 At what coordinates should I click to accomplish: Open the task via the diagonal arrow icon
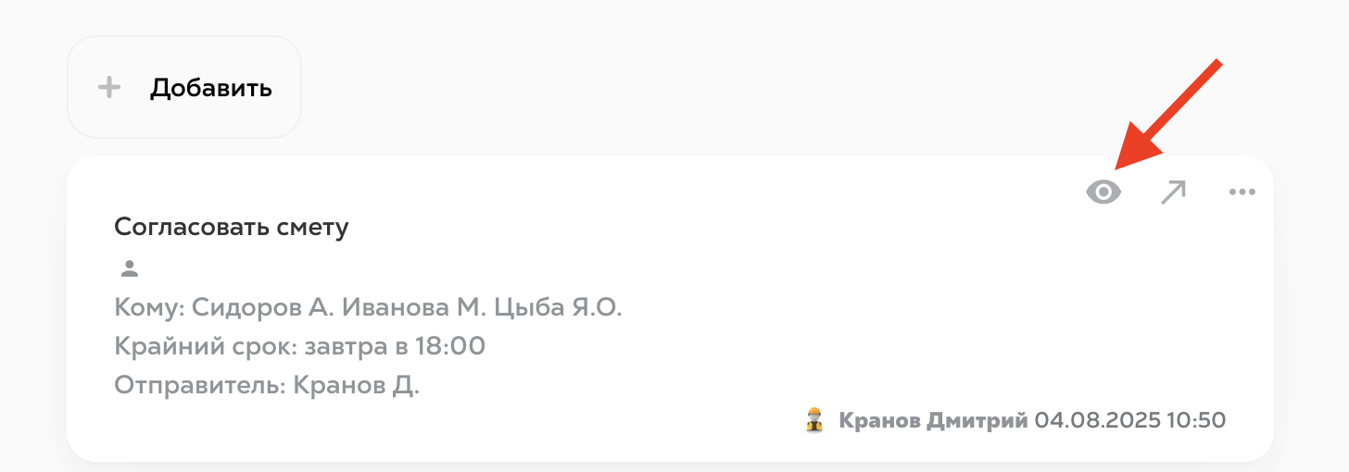click(x=1173, y=193)
